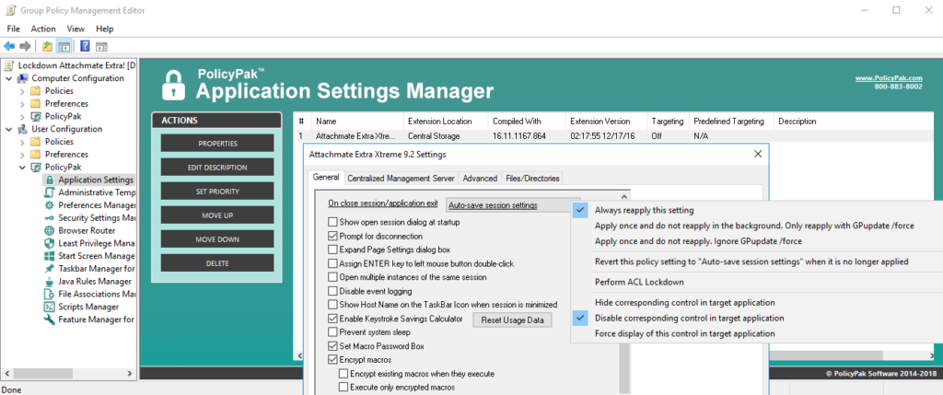Collapse User Configuration node
This screenshot has height=395, width=943.
coord(9,129)
